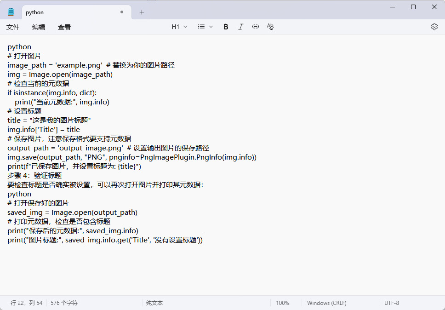This screenshot has height=310, width=445.
Task: Click the UTF-8 encoding indicator
Action: (392, 303)
